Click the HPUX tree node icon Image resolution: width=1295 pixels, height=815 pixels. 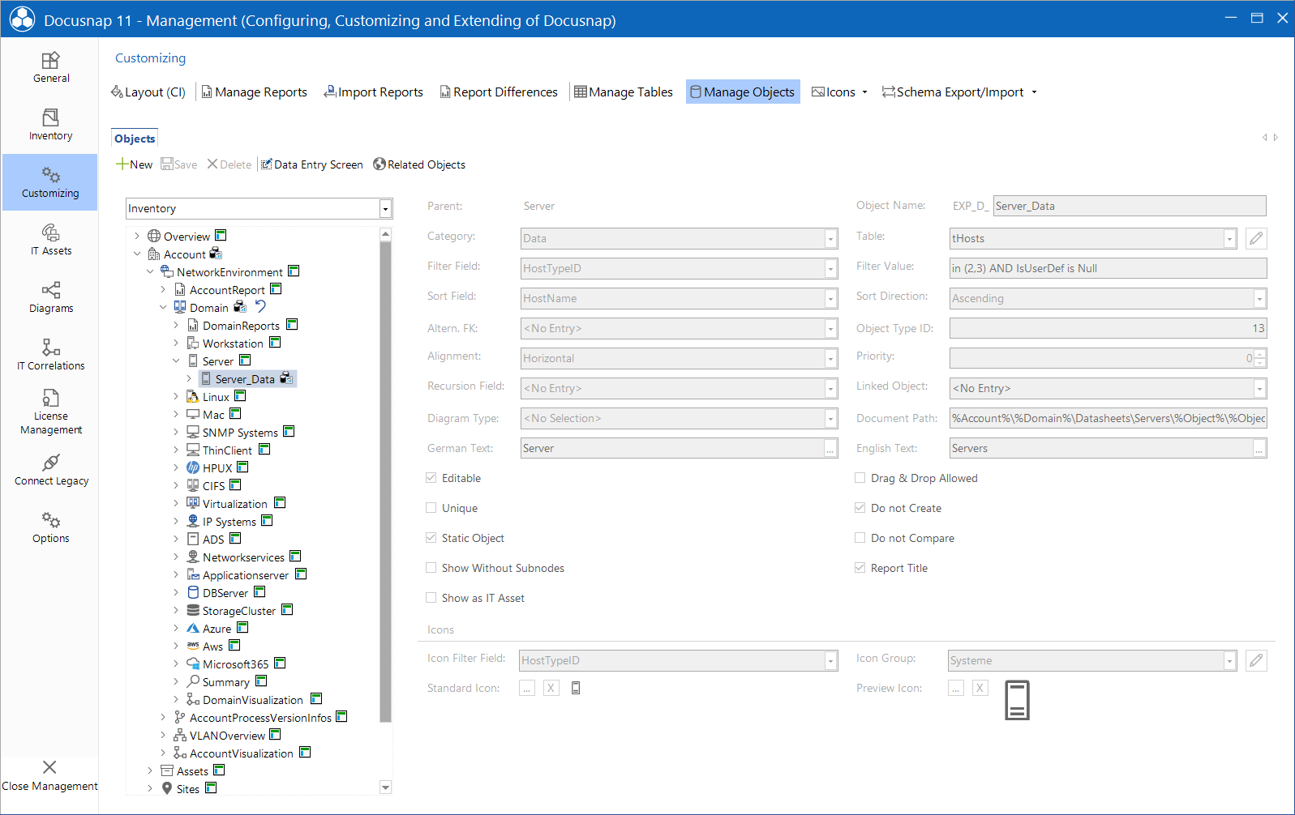click(193, 468)
